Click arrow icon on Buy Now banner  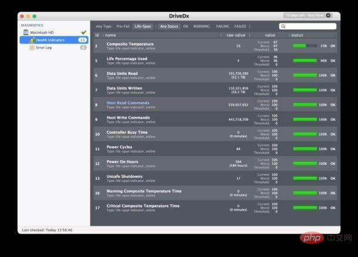click(328, 15)
